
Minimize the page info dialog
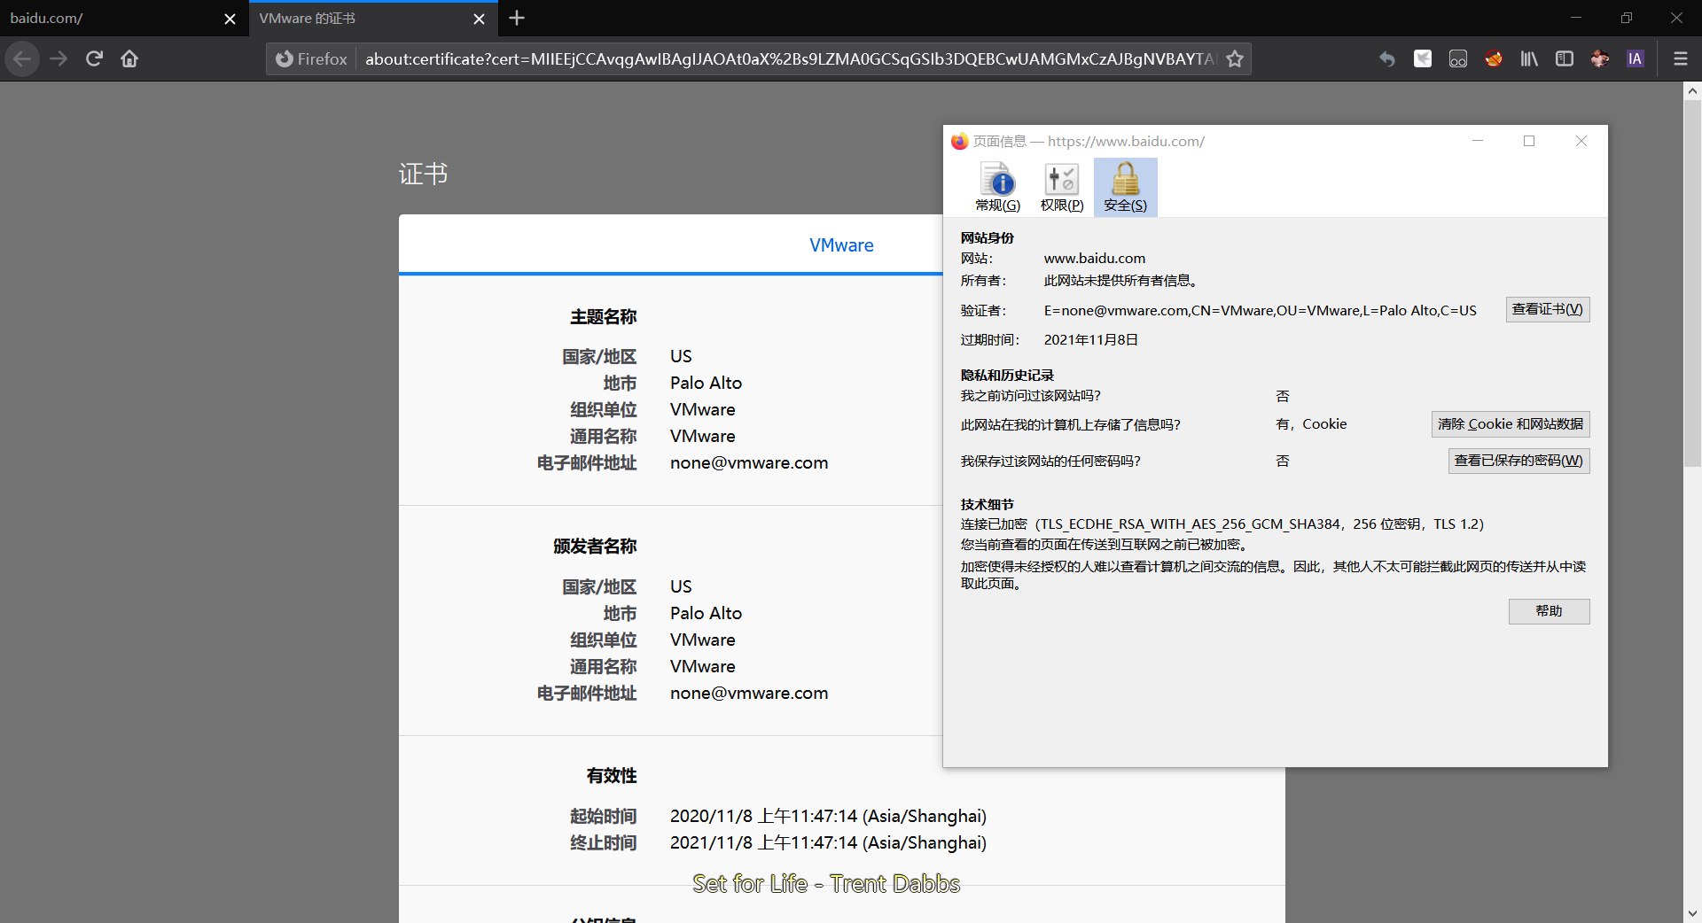(x=1478, y=141)
